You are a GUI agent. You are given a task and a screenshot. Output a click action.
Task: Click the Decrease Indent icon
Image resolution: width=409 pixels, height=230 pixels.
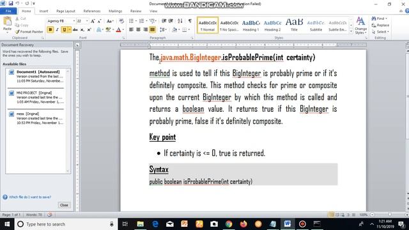pyautogui.click(x=164, y=21)
